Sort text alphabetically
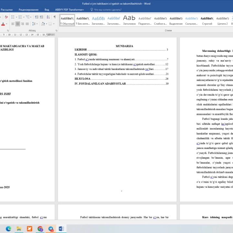 tap(48, 17)
